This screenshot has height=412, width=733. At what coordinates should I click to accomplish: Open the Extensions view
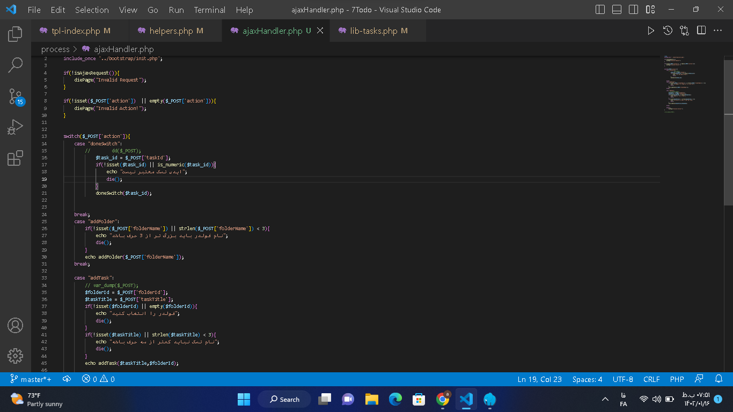(15, 158)
